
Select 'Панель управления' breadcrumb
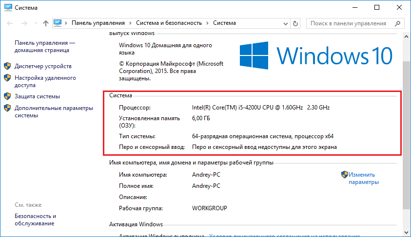[98, 23]
